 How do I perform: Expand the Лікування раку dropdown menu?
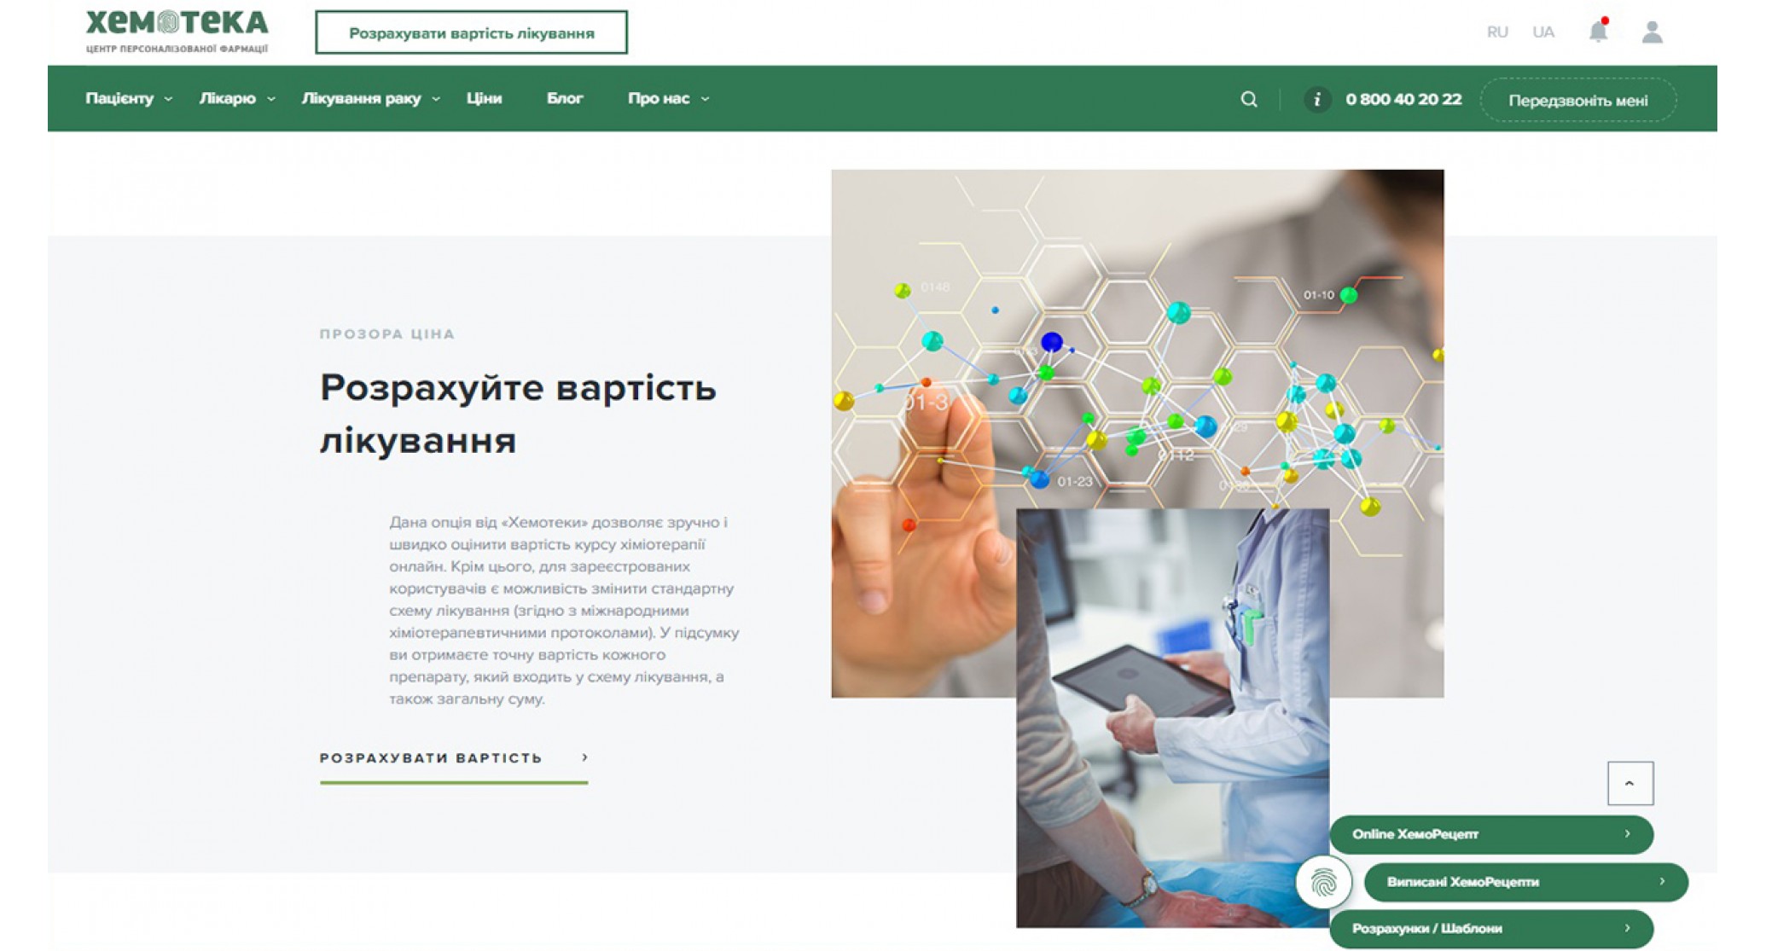[x=371, y=99]
